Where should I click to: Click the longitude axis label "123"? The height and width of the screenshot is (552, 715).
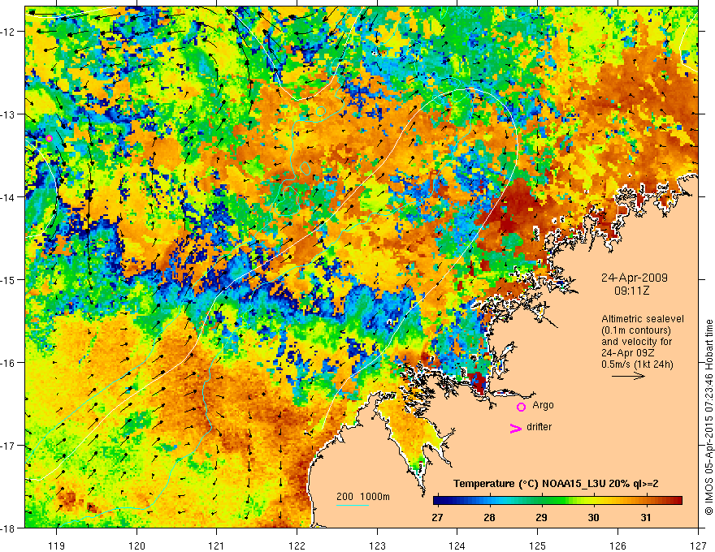[377, 546]
